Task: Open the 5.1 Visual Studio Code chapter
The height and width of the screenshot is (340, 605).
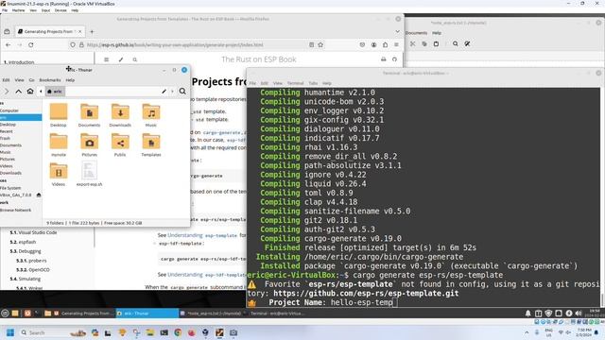Action: [x=34, y=233]
